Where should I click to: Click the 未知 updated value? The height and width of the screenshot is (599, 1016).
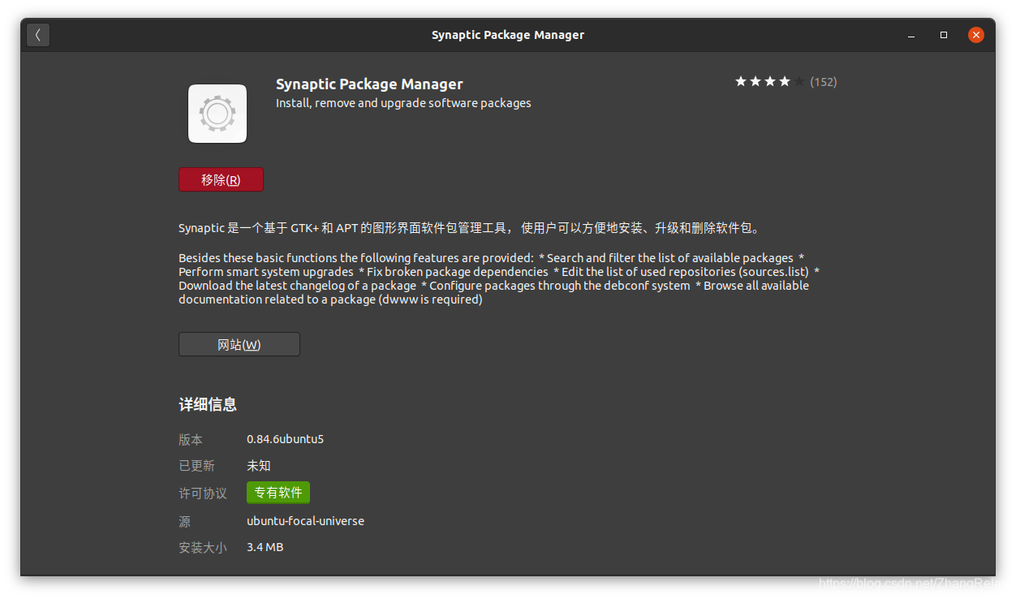click(259, 466)
